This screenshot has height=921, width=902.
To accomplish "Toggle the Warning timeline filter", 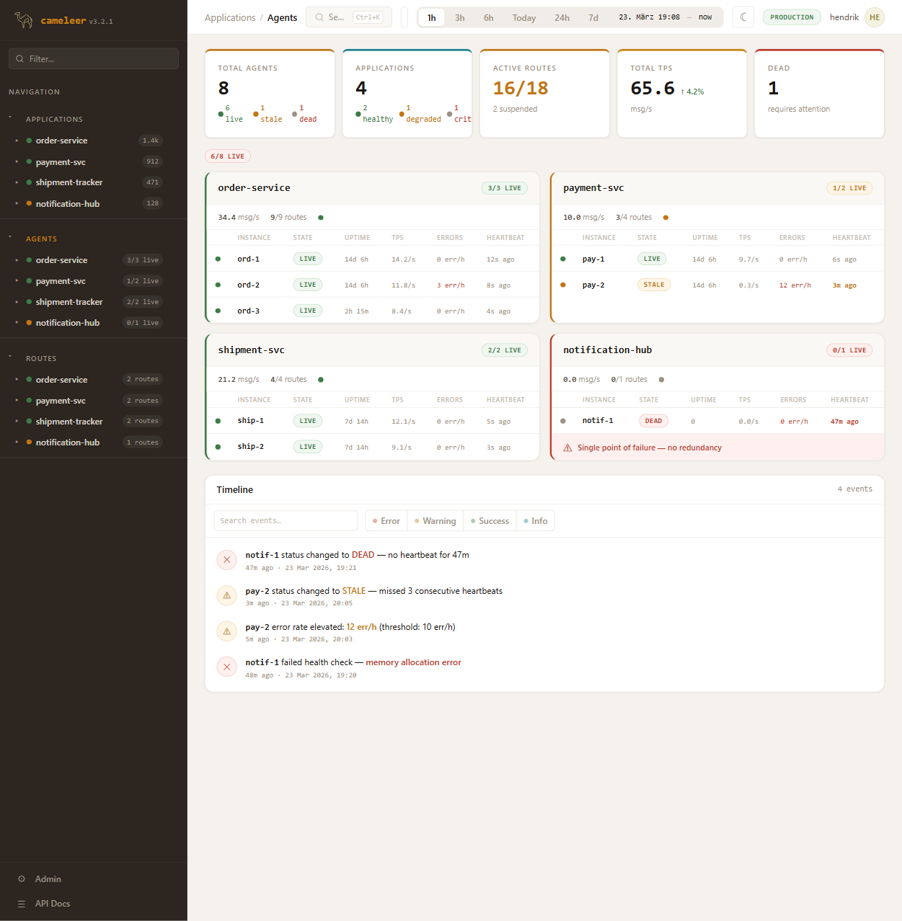I will pos(435,521).
